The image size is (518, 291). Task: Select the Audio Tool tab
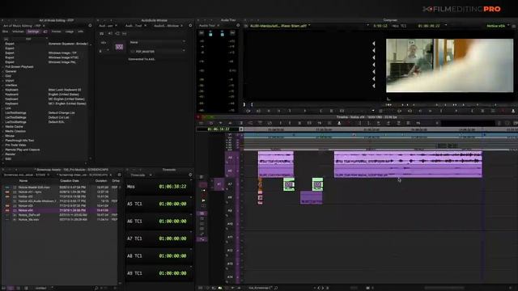(x=207, y=25)
